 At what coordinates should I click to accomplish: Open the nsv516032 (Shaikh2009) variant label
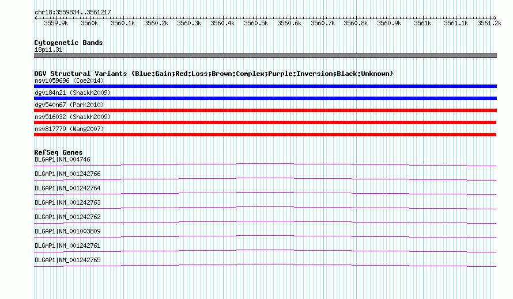point(73,117)
